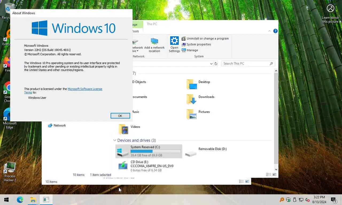Click the Safely Remove Hardware tray icon
Screen dimensions: 342x205
[295, 200]
